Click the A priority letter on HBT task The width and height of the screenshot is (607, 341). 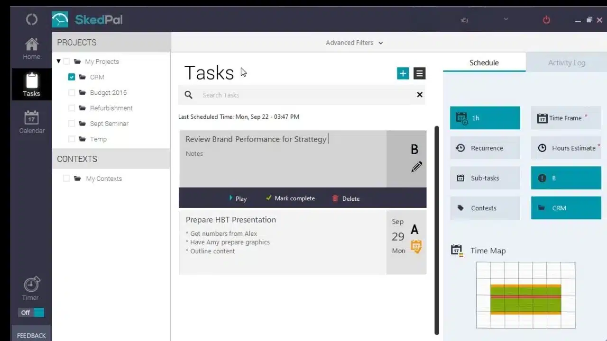point(414,230)
